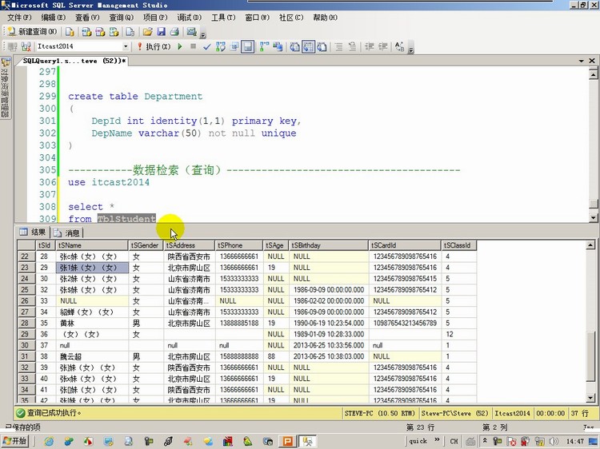Toggle Include Client Statistics icon
This screenshot has height=449, width=600.
(x=278, y=46)
